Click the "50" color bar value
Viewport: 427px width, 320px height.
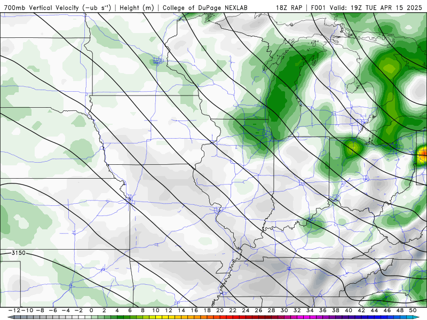coord(413,310)
